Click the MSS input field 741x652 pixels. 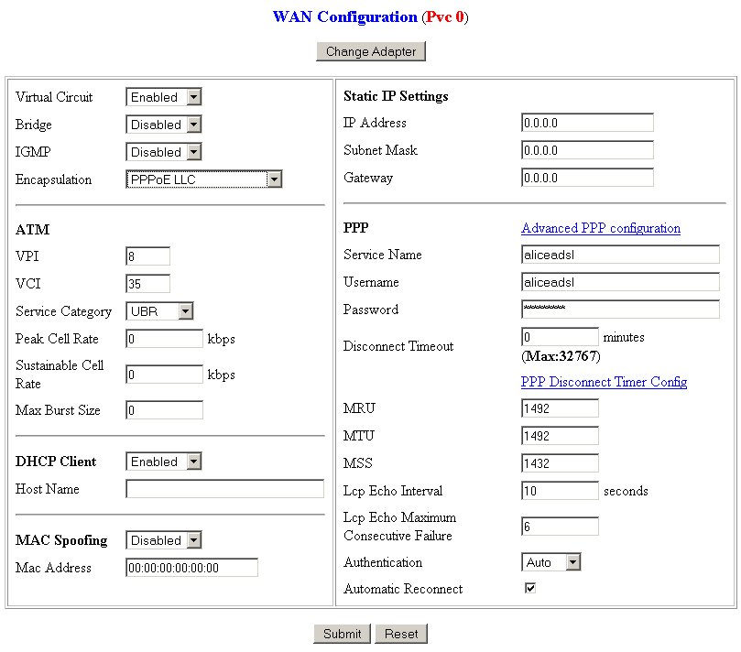(x=560, y=463)
